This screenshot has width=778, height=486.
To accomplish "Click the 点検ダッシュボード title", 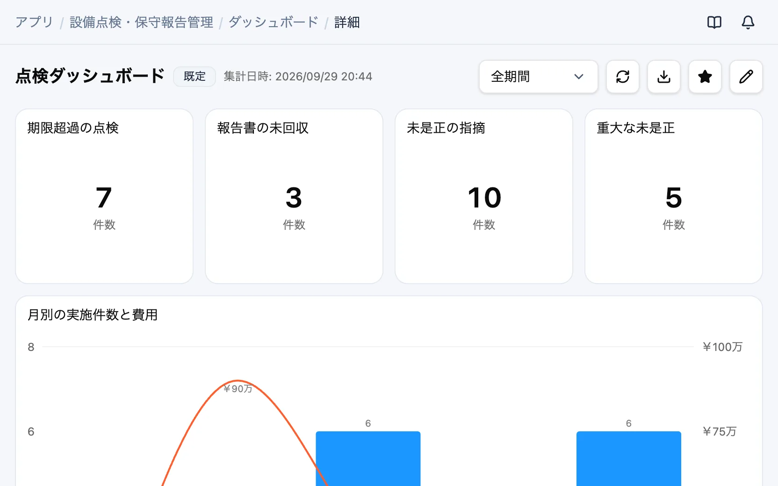I will click(x=90, y=76).
